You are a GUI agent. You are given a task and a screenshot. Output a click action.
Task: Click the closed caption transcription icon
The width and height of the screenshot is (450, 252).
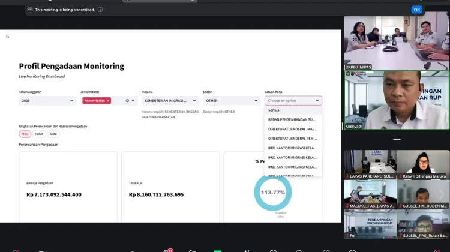[30, 10]
